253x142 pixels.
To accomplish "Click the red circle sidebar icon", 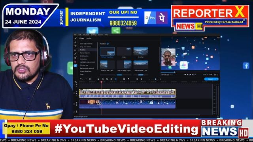I will 76,62.
